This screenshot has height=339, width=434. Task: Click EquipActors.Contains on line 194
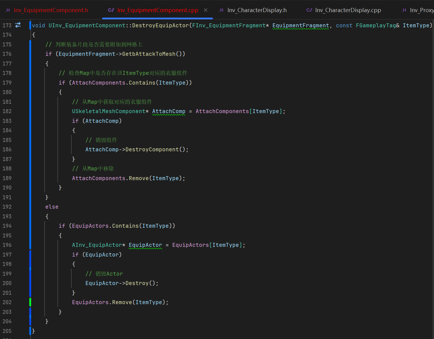[x=105, y=226]
